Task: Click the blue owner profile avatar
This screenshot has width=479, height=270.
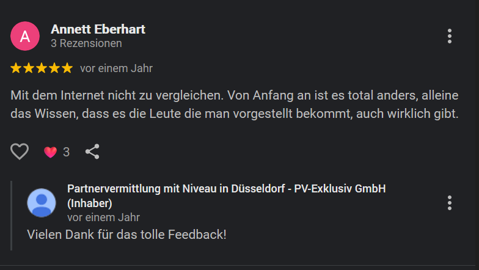Action: pos(42,203)
